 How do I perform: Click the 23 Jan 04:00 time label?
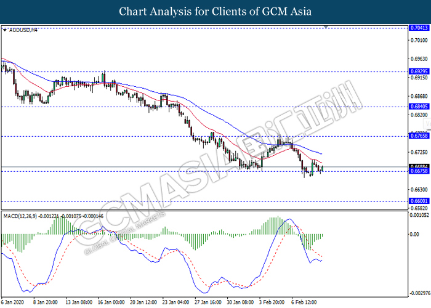(175, 302)
